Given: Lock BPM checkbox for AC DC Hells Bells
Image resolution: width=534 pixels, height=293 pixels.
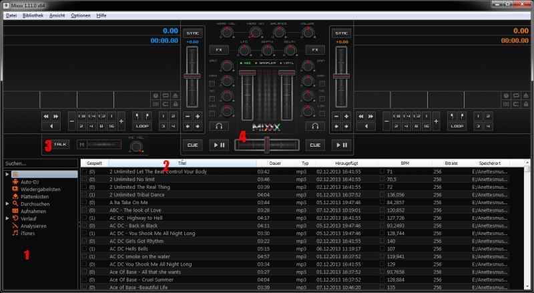Looking at the screenshot, I should [x=382, y=248].
